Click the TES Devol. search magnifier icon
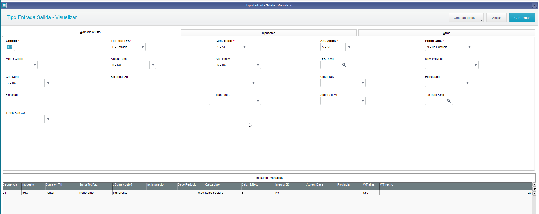Screen dimensions: 539x214 344,65
